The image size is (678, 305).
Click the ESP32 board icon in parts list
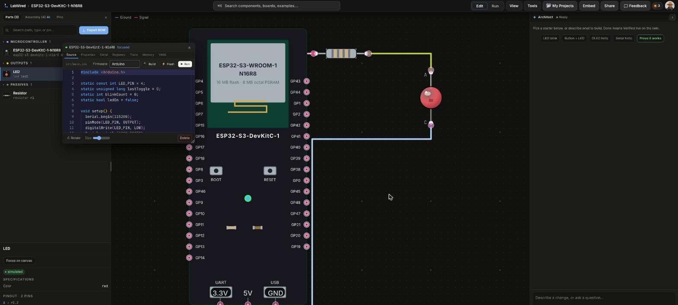[x=6, y=52]
